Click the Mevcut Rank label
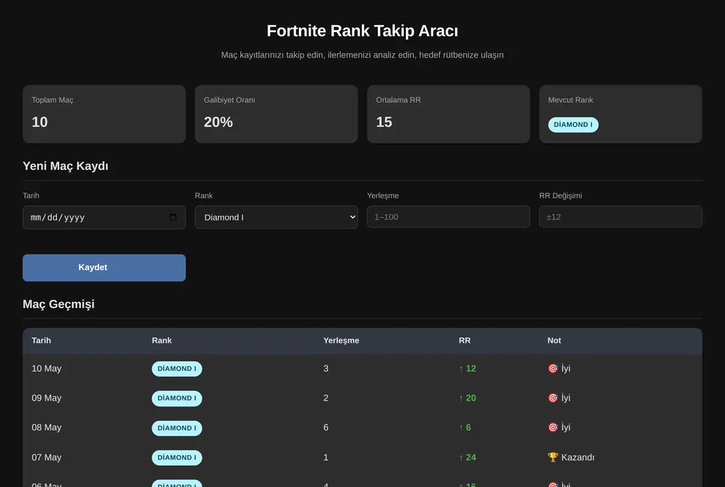The image size is (725, 487). point(571,100)
